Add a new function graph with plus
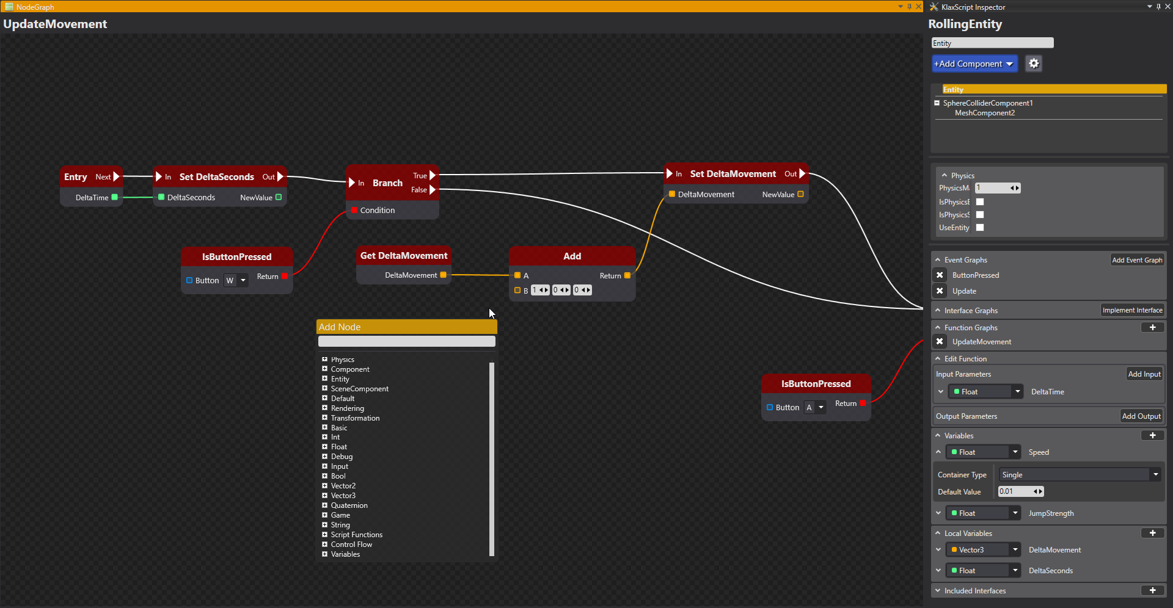 (x=1152, y=328)
